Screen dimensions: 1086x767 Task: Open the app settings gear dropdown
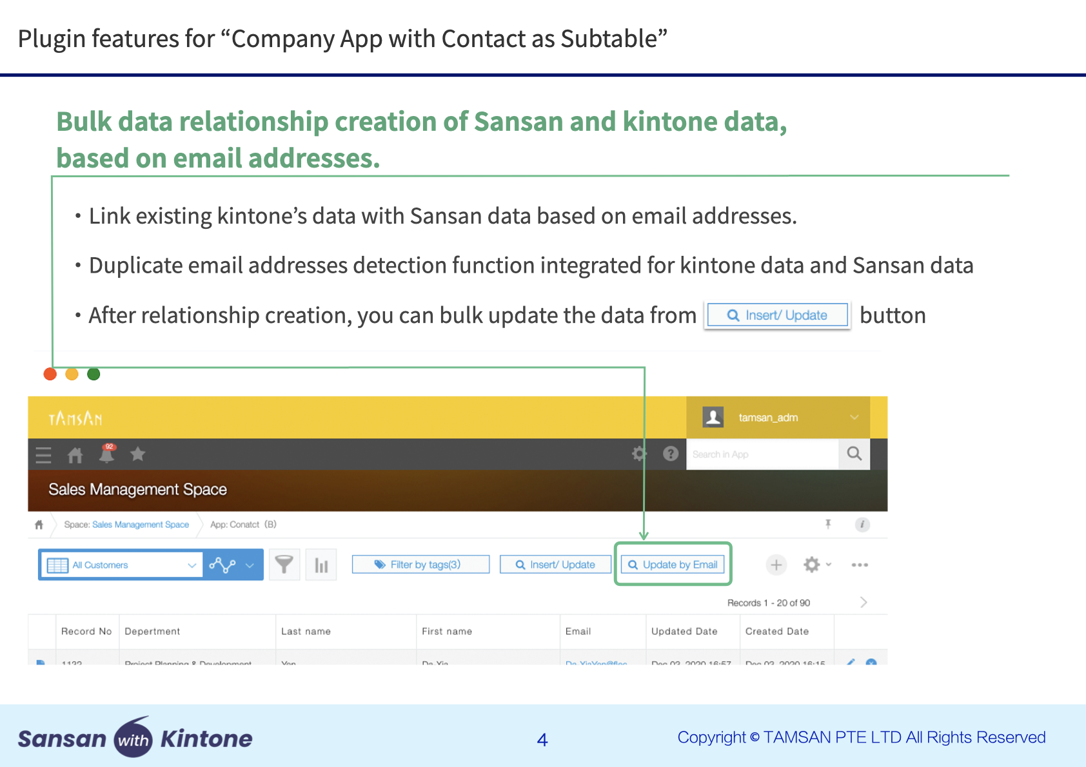point(816,565)
